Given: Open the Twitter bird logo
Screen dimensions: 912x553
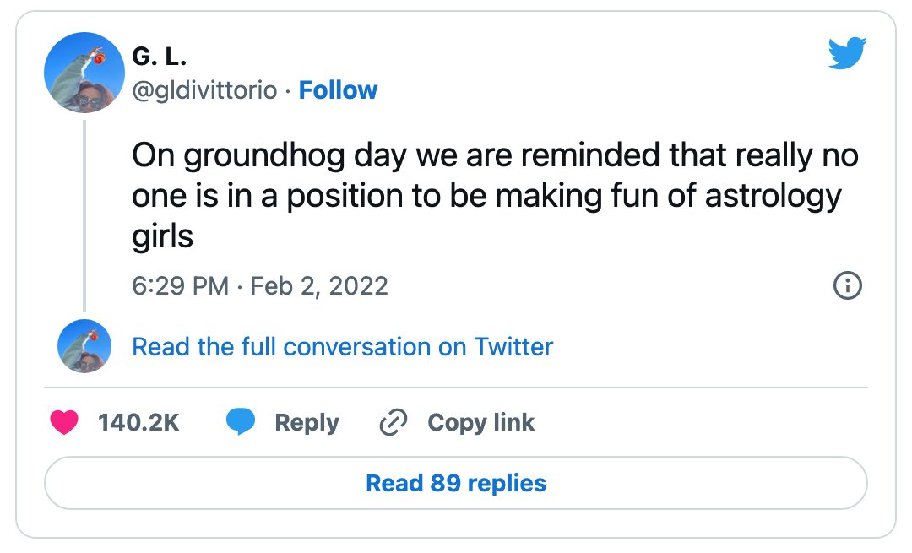Looking at the screenshot, I should (848, 53).
